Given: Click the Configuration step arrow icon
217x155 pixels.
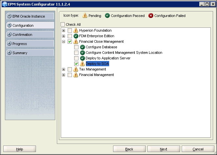Looking at the screenshot, I should pos(9,25).
